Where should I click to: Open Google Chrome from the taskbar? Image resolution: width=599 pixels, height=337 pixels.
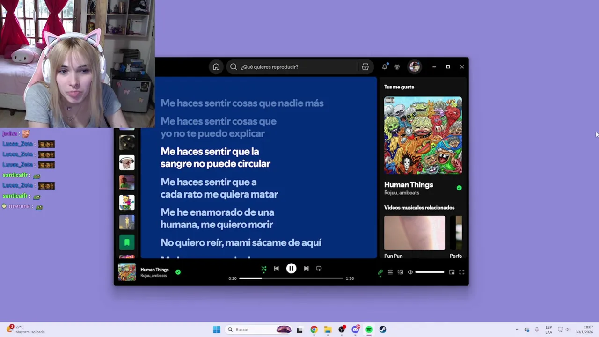tap(314, 330)
